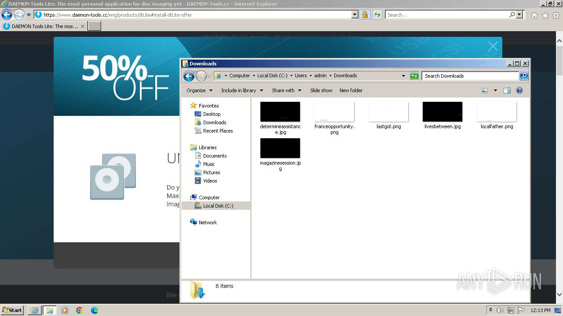
Task: Open a new IE tab
Action: pyautogui.click(x=94, y=26)
